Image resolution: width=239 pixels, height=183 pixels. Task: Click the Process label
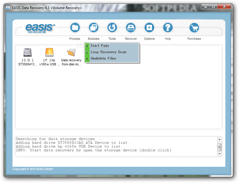(74, 39)
